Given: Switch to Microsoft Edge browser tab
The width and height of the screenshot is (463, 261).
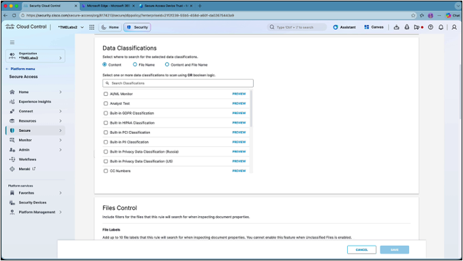Looking at the screenshot, I should [108, 6].
